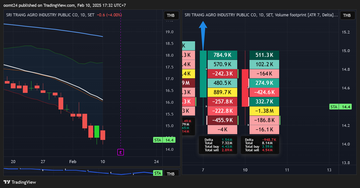
Task: Click the STA 14.4 price label on footprint chart
Action: point(340,107)
